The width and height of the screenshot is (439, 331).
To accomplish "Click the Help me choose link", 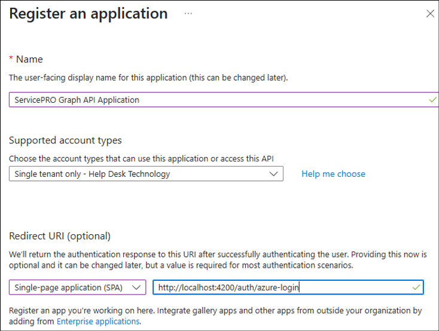I will coord(333,174).
